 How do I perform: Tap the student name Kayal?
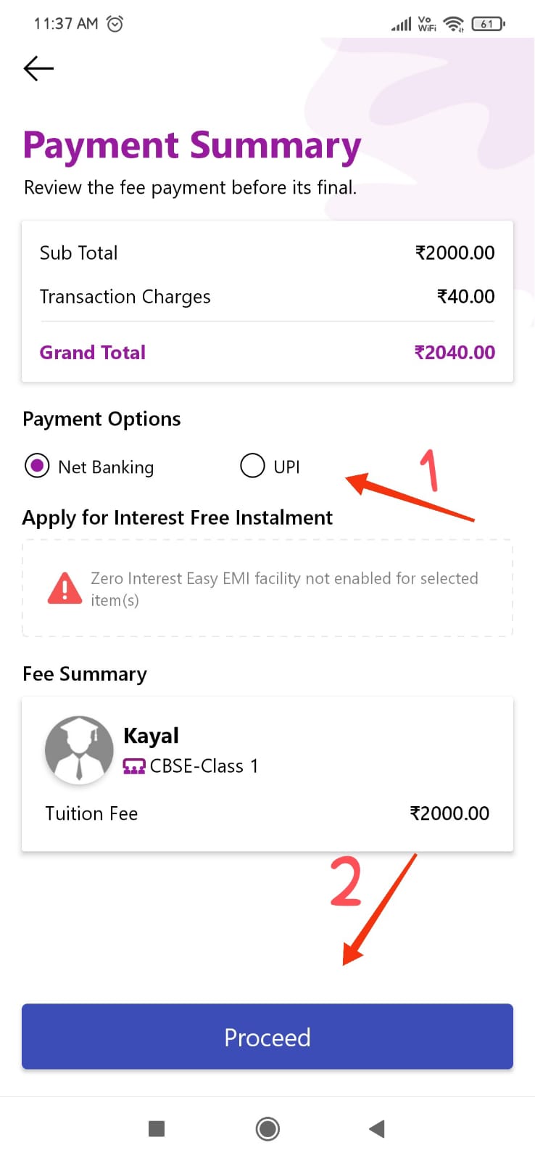tap(151, 736)
